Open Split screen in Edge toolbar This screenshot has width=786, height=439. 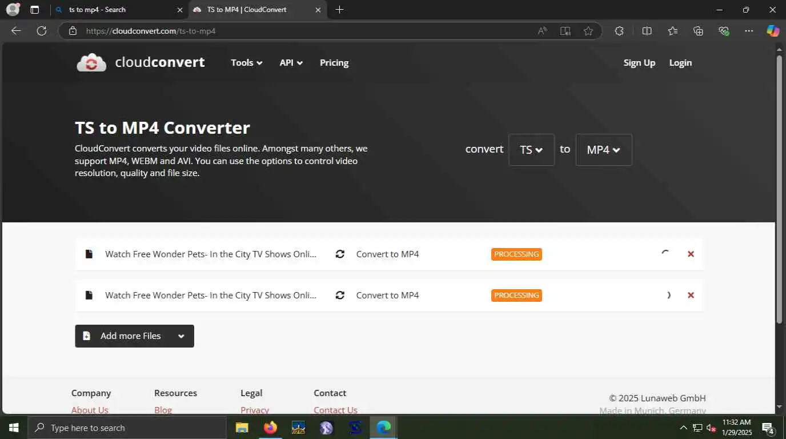647,31
